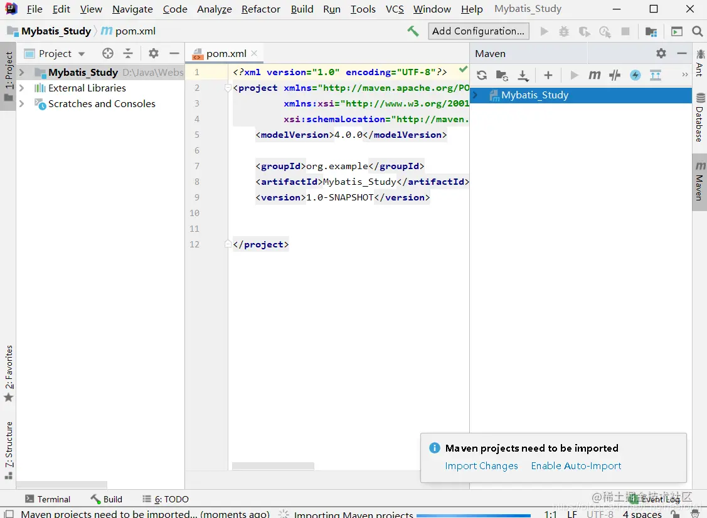The image size is (707, 518).
Task: Show more Maven toolbar actions chevron
Action: (x=685, y=75)
